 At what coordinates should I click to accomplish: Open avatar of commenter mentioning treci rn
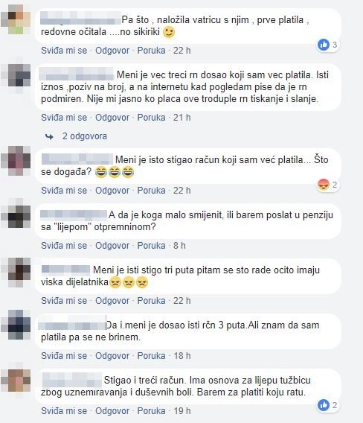pos(16,75)
